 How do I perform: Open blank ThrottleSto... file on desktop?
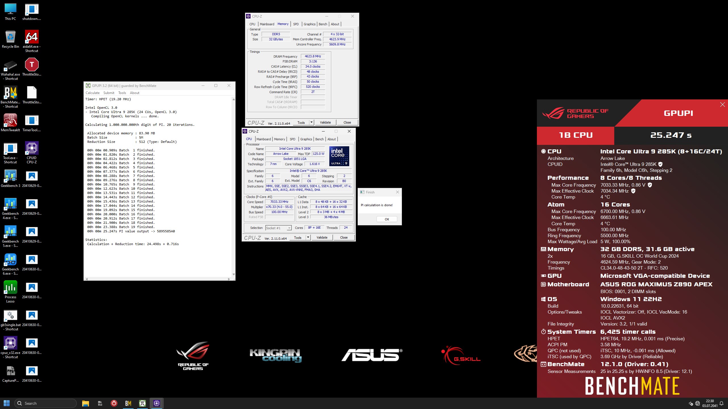[x=32, y=95]
